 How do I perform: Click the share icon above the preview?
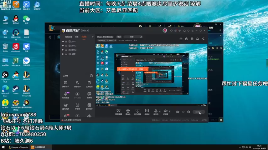click(203, 39)
